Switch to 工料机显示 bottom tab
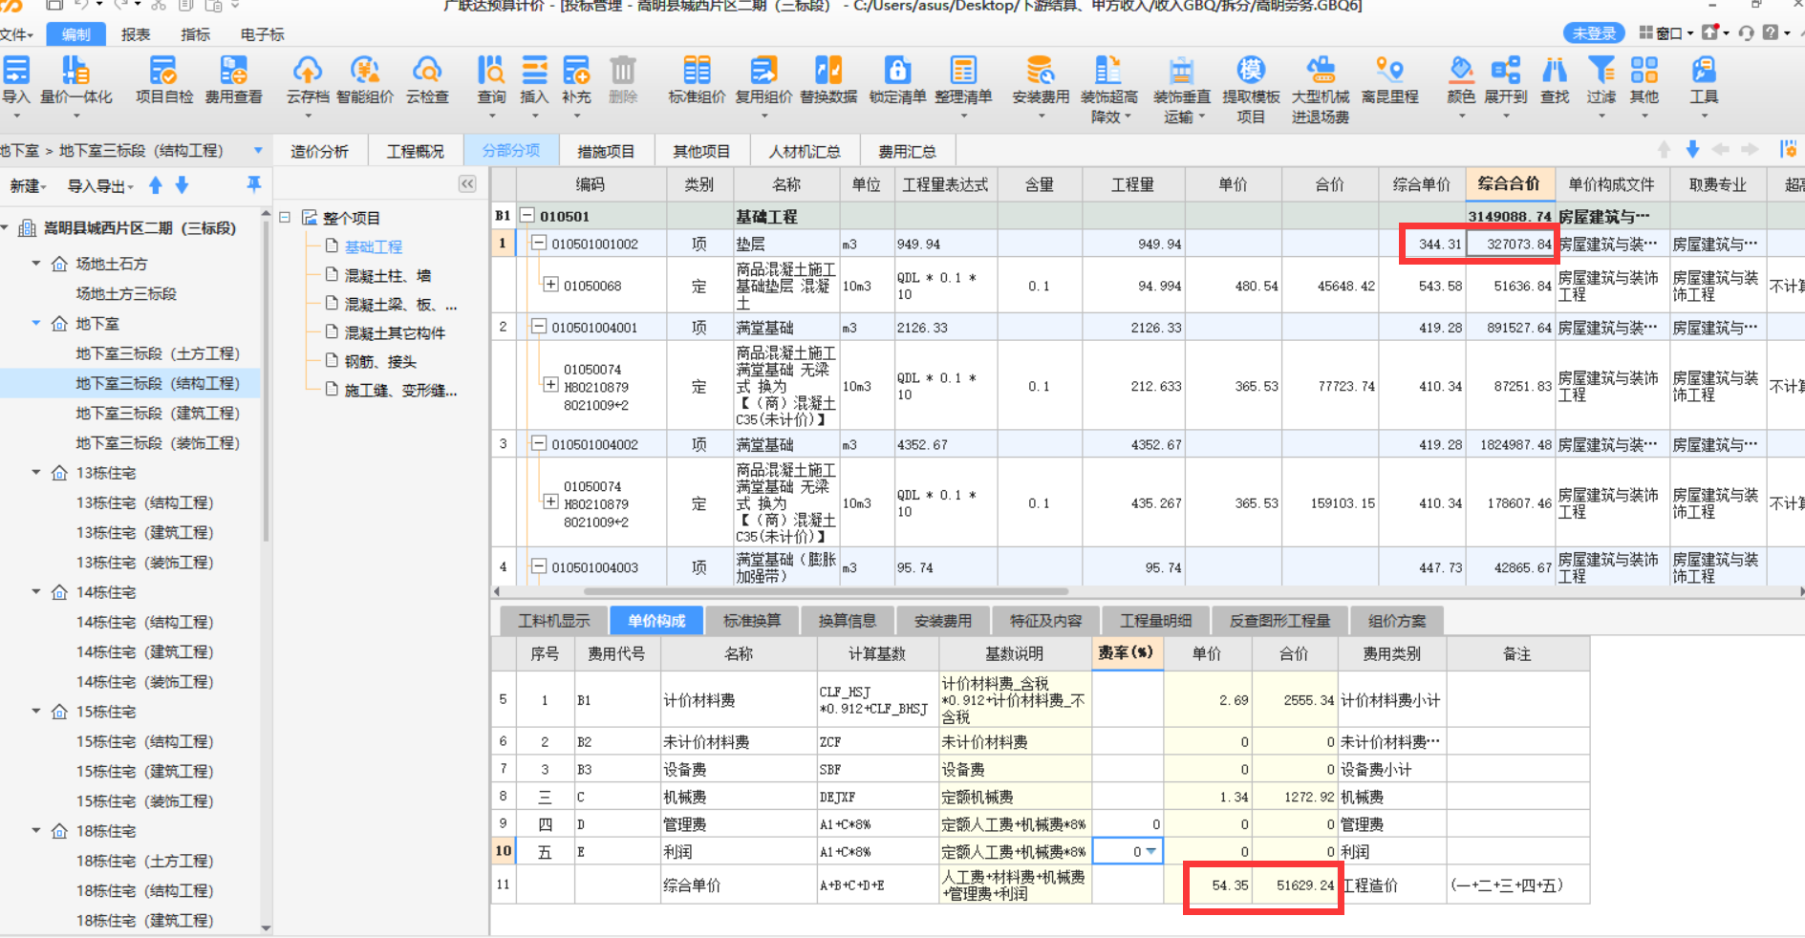This screenshot has width=1805, height=938. (x=554, y=621)
